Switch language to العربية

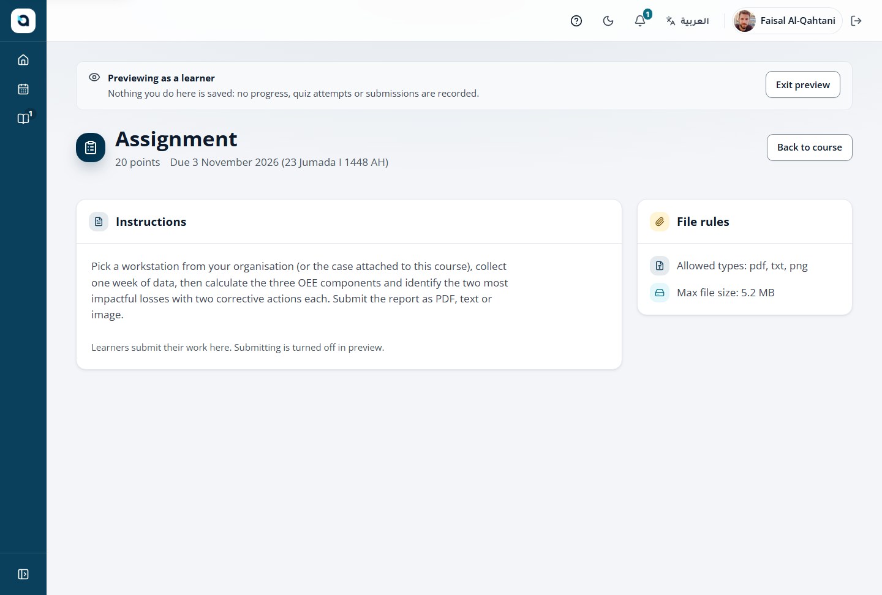[x=688, y=21]
